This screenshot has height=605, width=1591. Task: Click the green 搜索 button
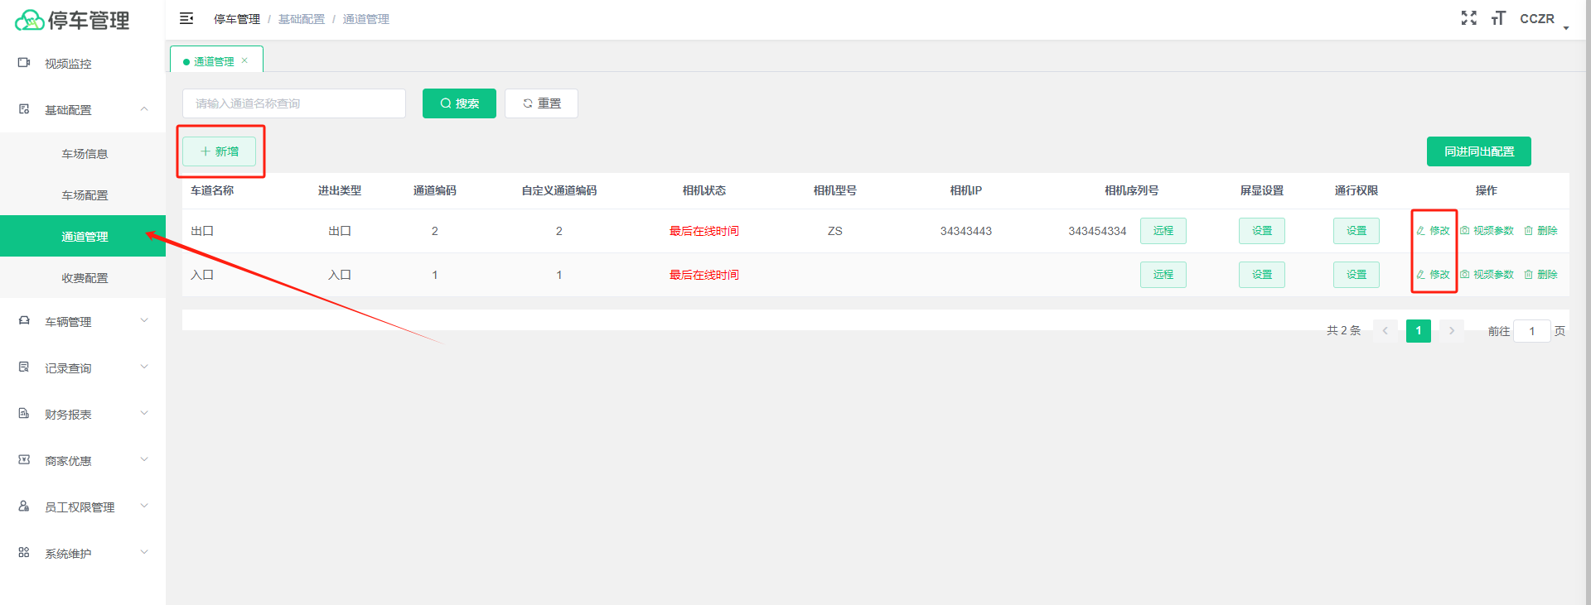pos(459,103)
